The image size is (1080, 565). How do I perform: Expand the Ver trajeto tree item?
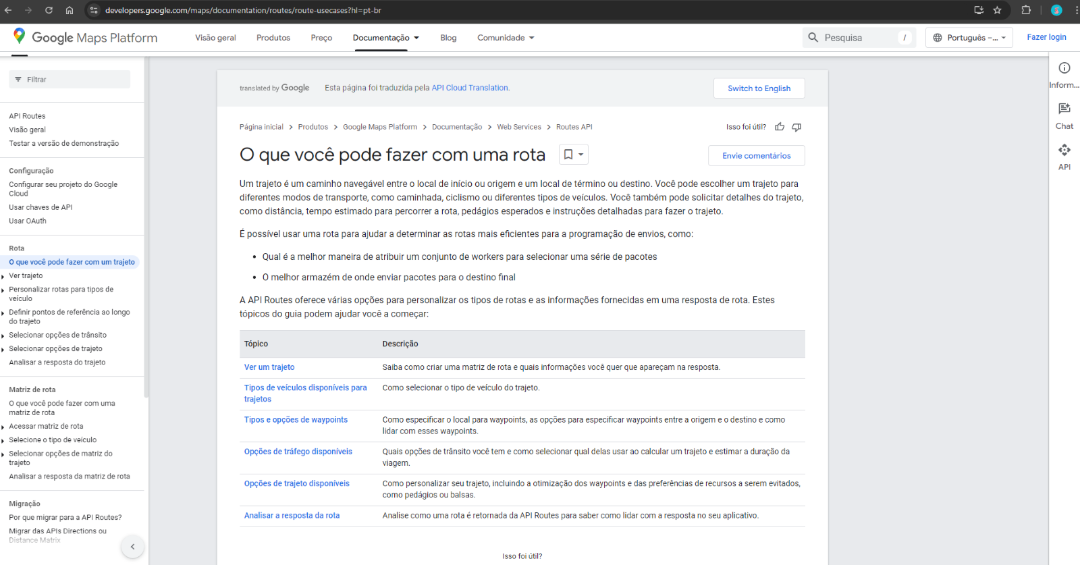(3, 276)
